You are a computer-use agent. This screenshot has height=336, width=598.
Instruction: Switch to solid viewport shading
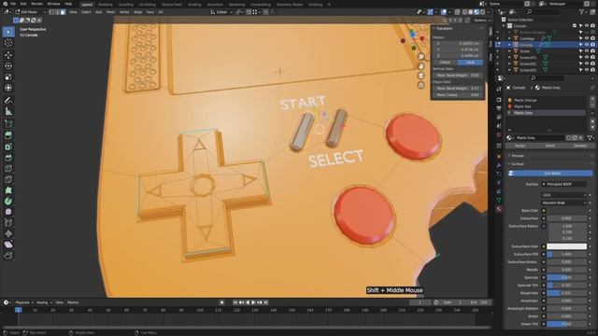point(471,12)
